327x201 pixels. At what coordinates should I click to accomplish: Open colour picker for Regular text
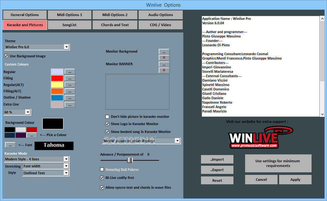[x=70, y=72]
